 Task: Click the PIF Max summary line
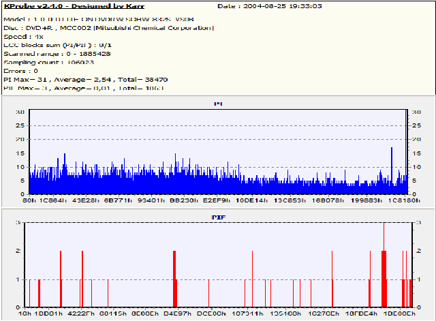(84, 88)
